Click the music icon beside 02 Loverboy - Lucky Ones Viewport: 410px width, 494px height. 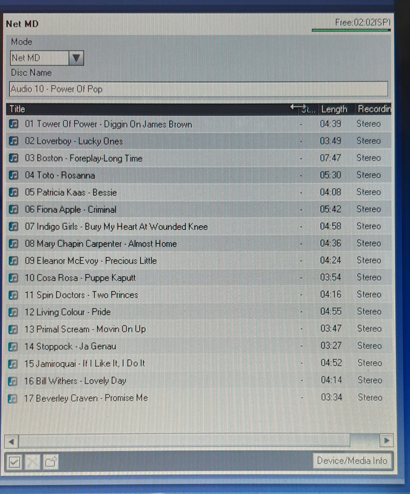point(14,141)
